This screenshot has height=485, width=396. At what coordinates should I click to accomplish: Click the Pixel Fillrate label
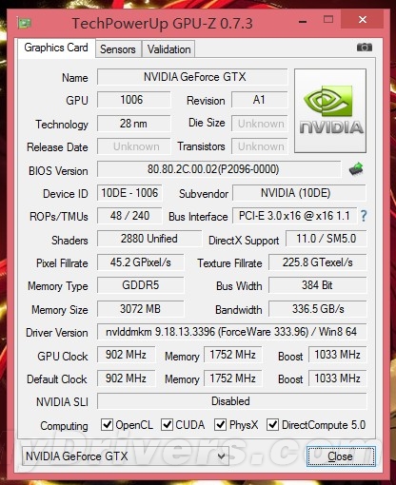[62, 263]
